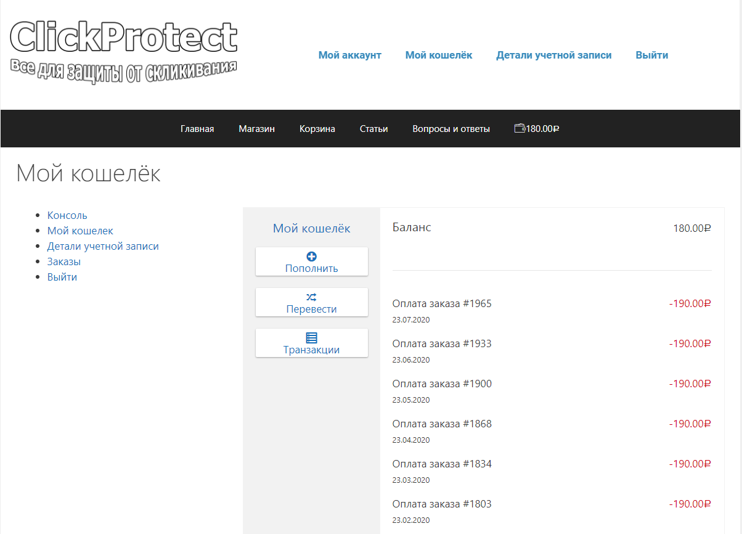
Task: Click the Баланс label
Action: point(412,228)
